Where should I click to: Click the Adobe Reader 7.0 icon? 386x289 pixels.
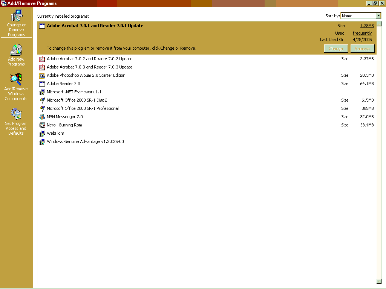pos(42,84)
